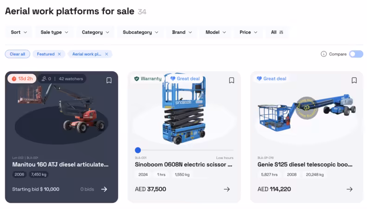Click the Compare info icon

click(324, 54)
